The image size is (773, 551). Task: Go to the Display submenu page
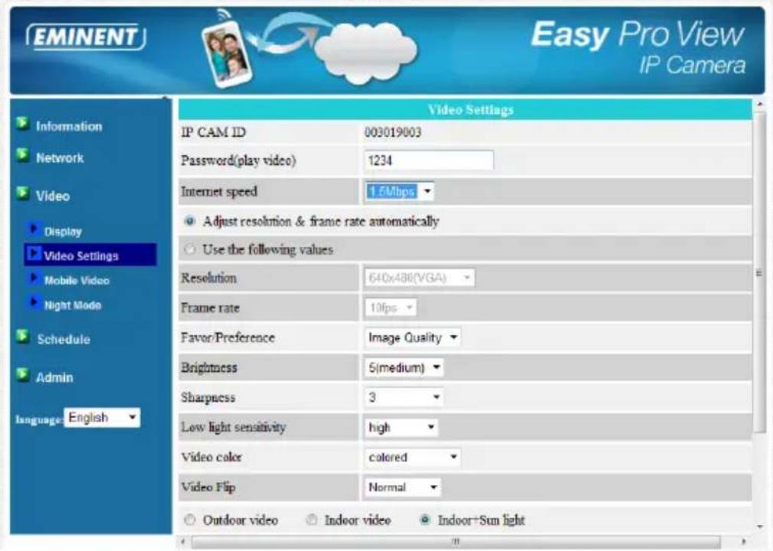pyautogui.click(x=63, y=232)
